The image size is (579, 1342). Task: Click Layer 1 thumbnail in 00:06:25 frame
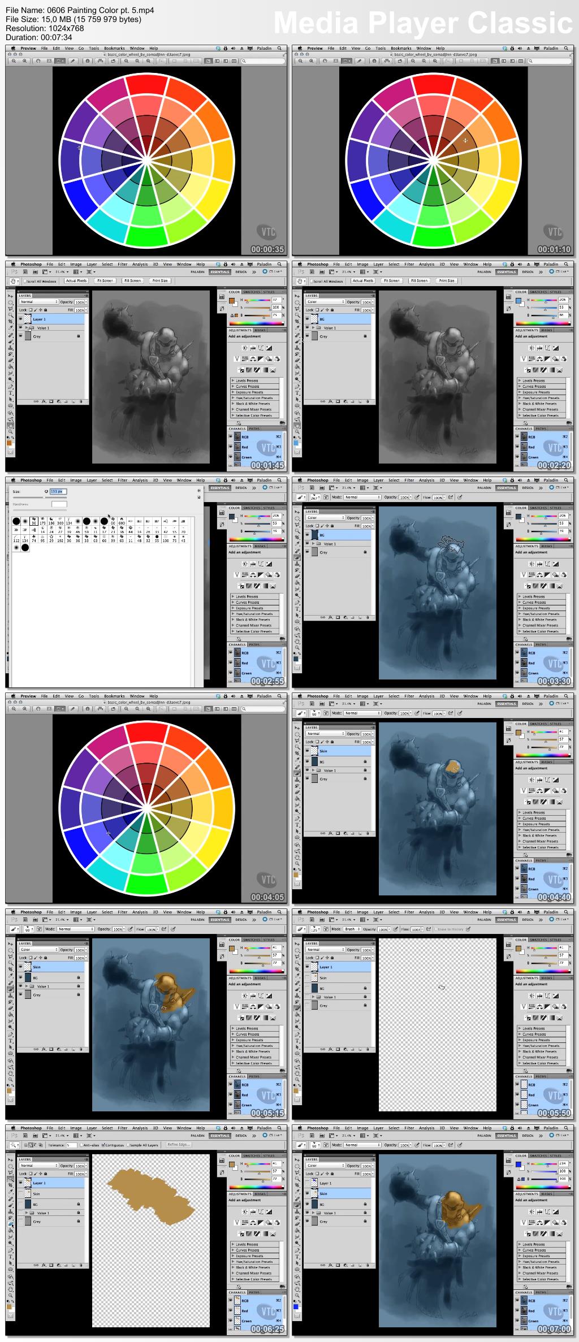coord(28,1183)
